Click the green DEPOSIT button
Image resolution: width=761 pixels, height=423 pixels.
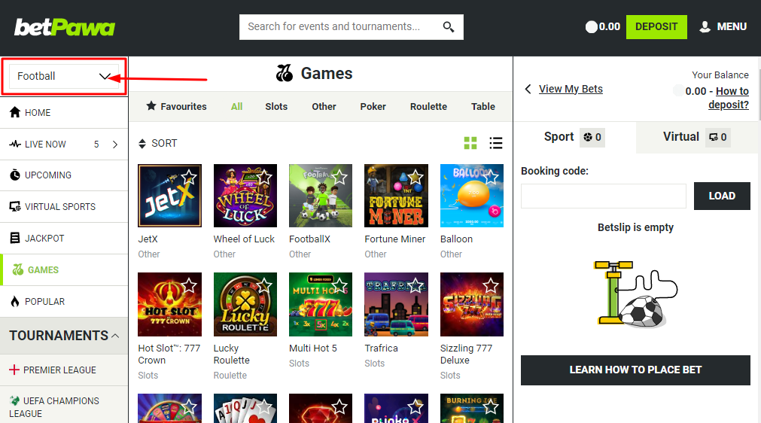656,26
